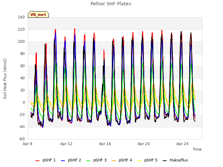Toggle the Hukseflux legend label
The height and width of the screenshot is (167, 223).
[x=179, y=160]
